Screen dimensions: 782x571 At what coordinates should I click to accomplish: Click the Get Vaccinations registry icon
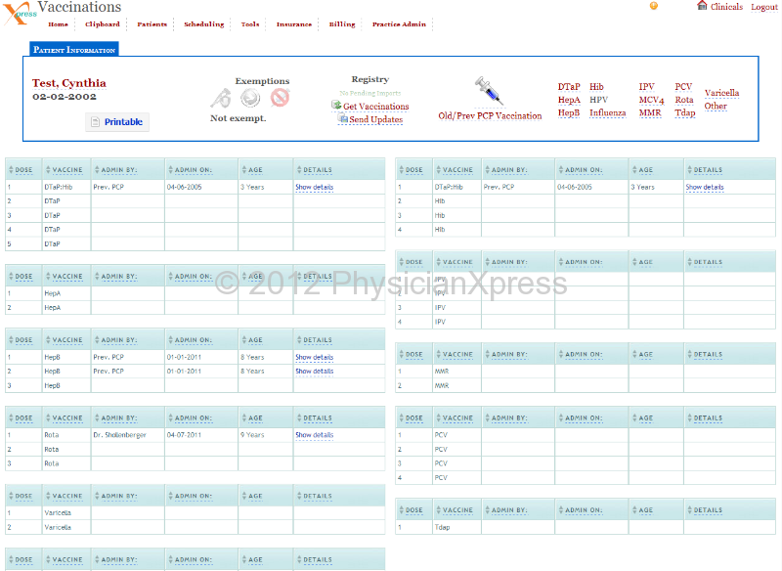[337, 106]
